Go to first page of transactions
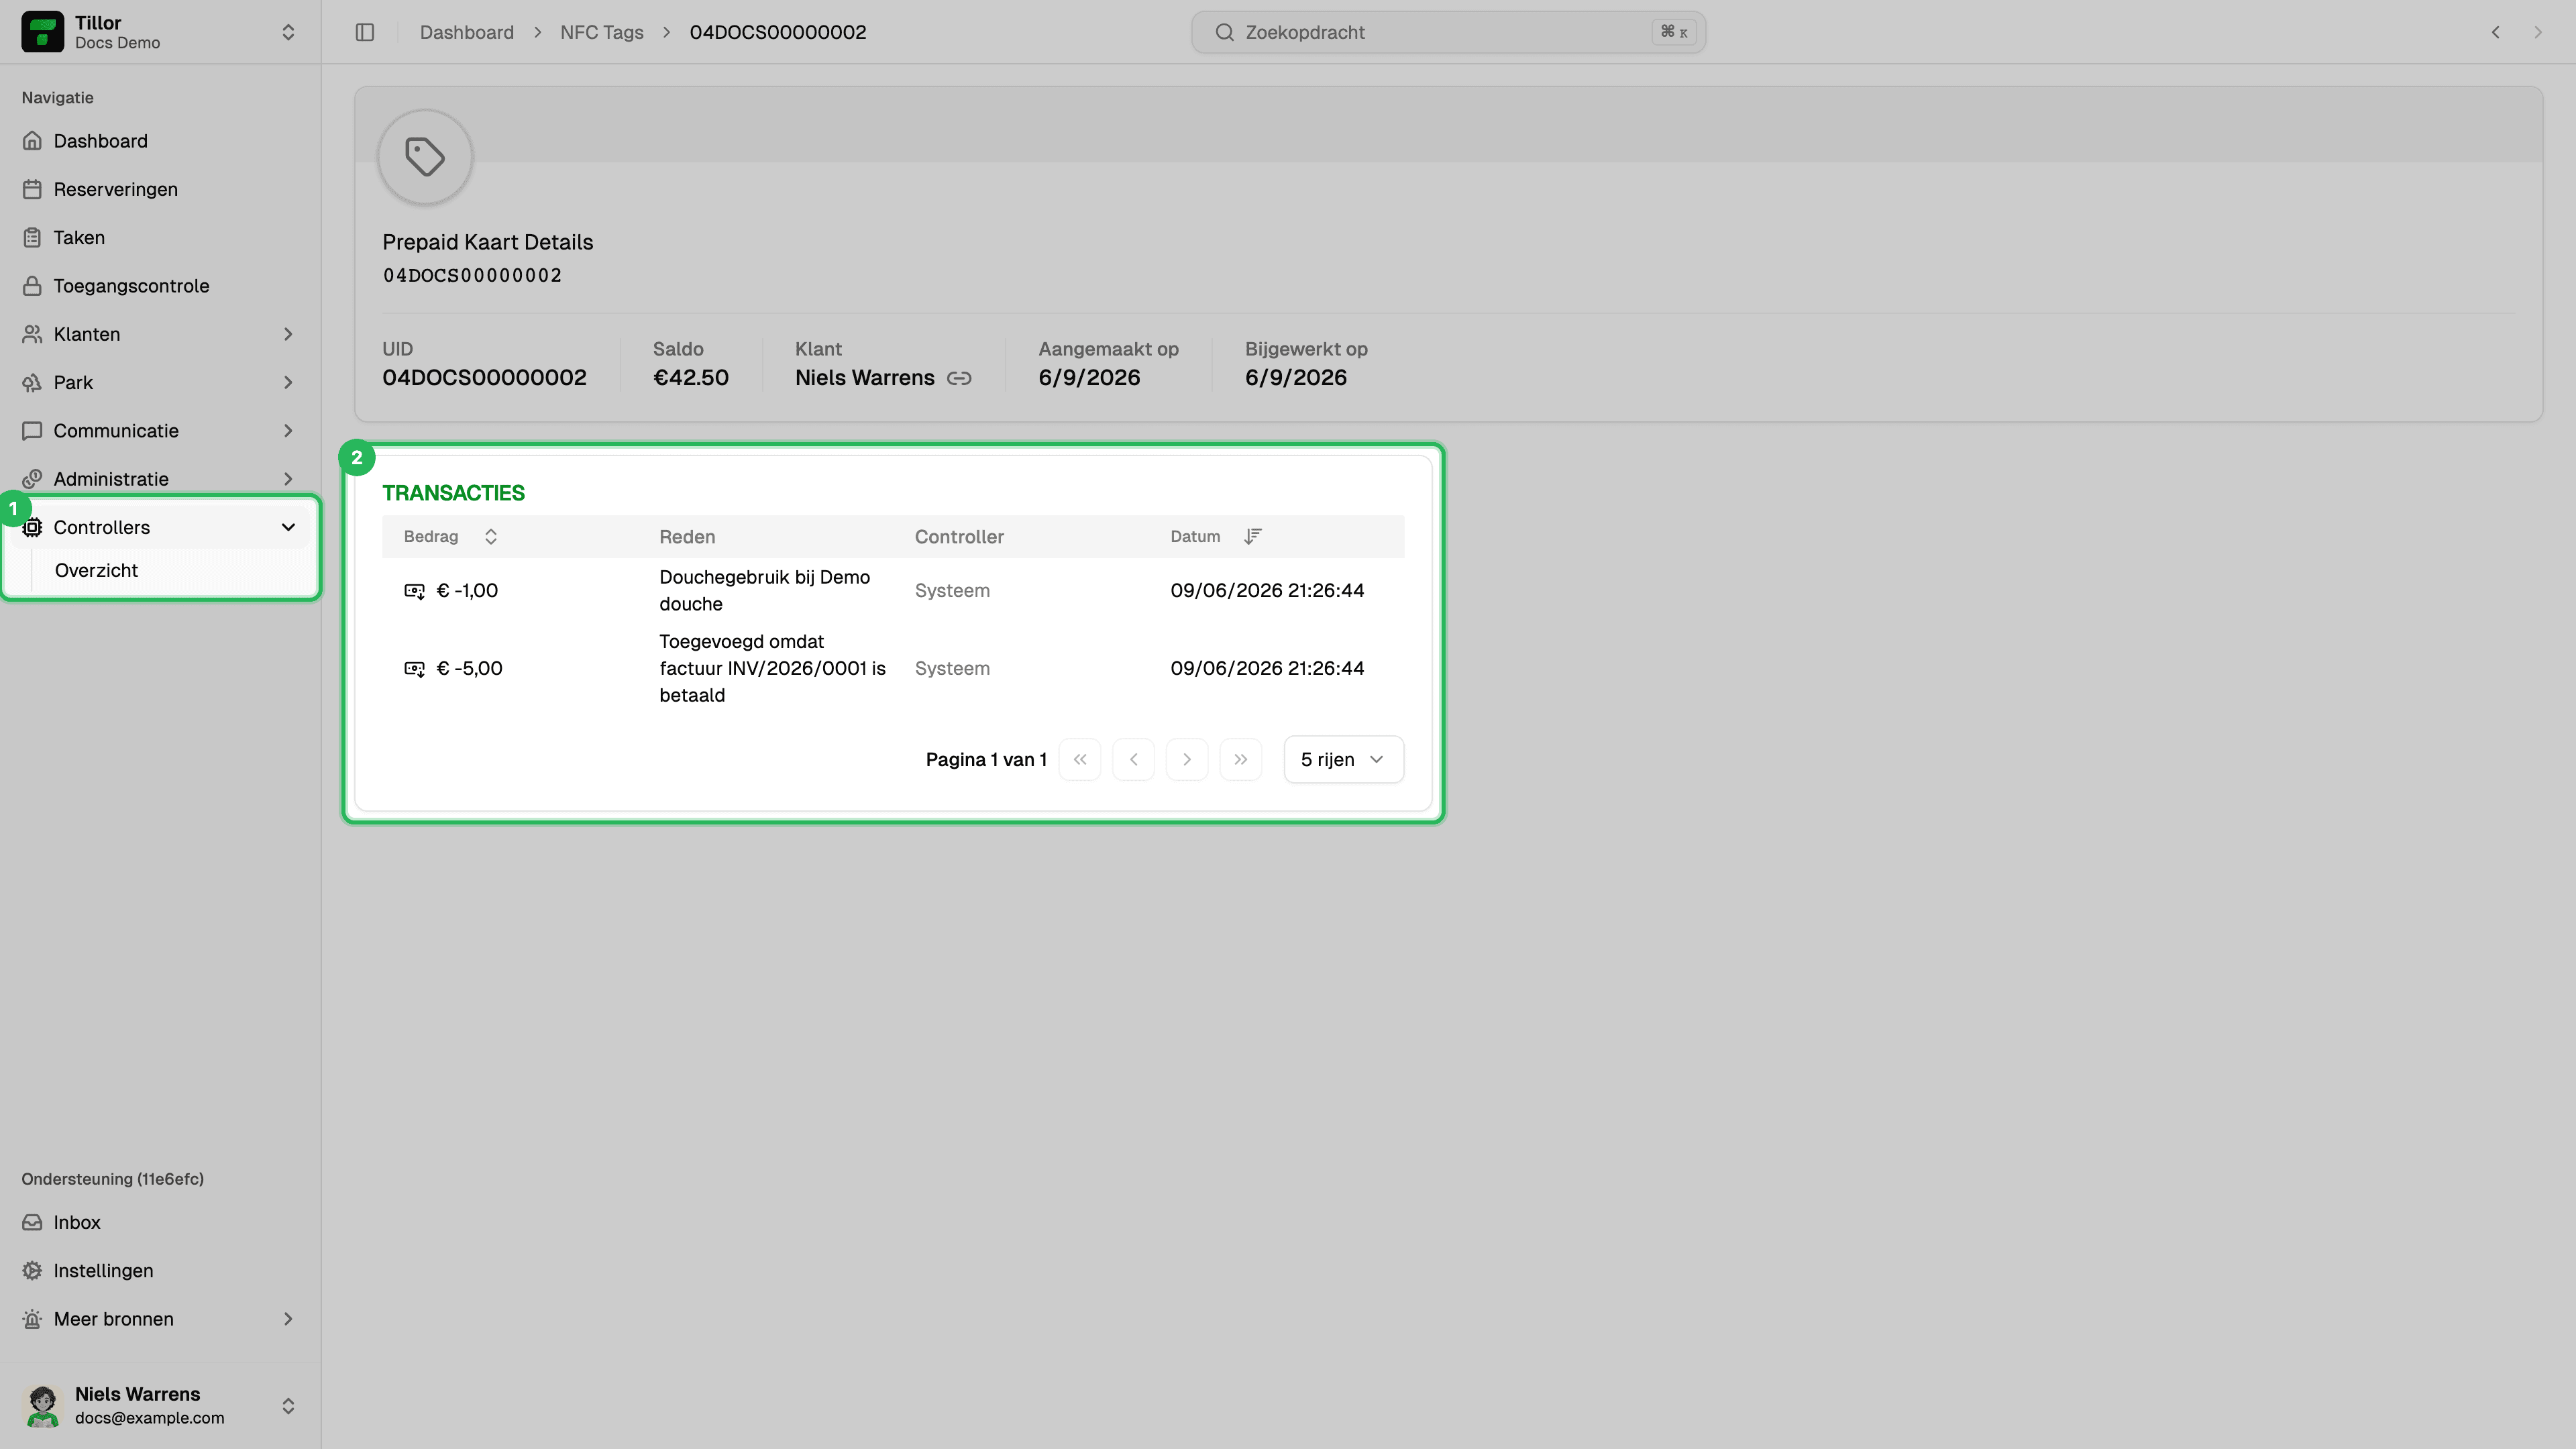The image size is (2576, 1449). click(1080, 760)
